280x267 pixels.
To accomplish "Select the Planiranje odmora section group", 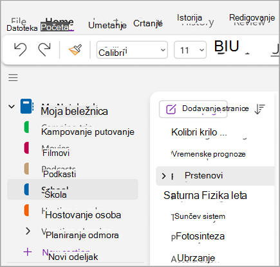I will pos(82,235).
